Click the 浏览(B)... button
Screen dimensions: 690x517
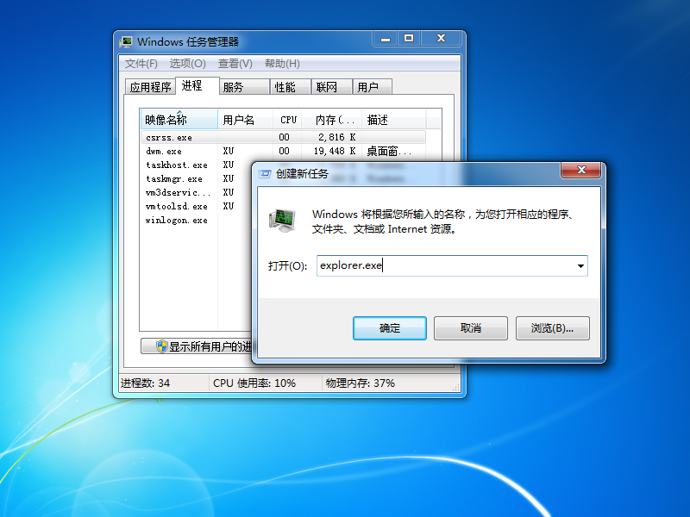552,328
